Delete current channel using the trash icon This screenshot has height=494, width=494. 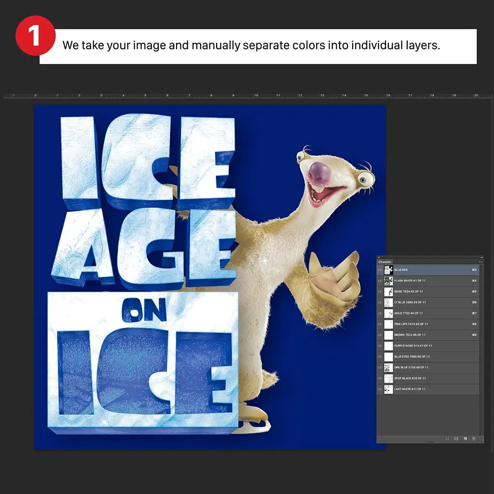[x=474, y=439]
